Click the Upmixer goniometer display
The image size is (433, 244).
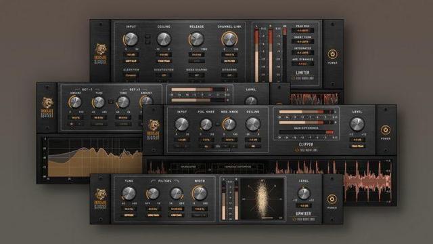[263, 199]
